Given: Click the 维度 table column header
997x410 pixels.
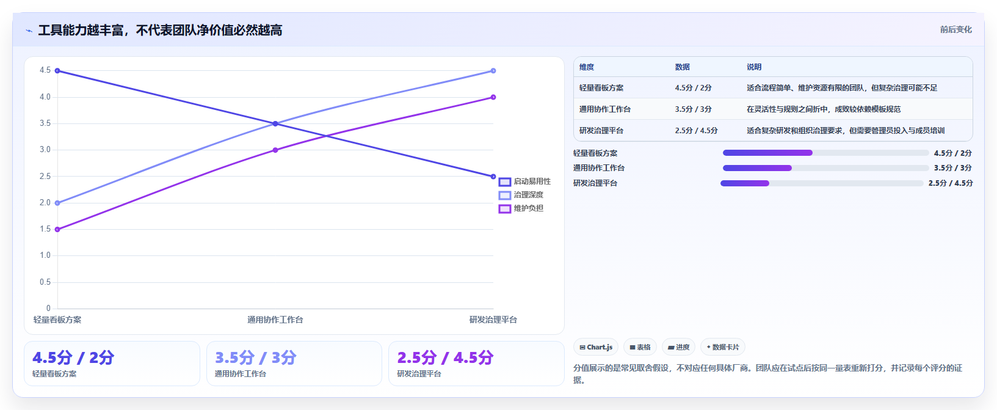Looking at the screenshot, I should click(x=587, y=67).
